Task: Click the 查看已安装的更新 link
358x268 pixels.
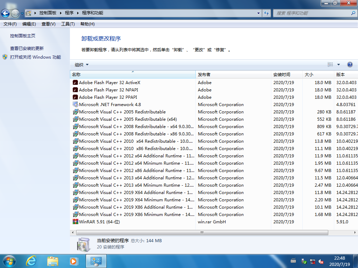Action: click(x=27, y=49)
